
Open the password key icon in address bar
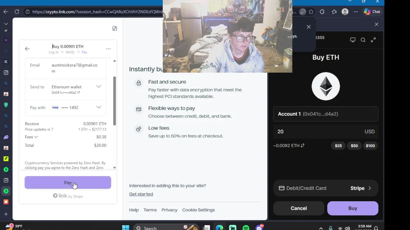pos(303,12)
